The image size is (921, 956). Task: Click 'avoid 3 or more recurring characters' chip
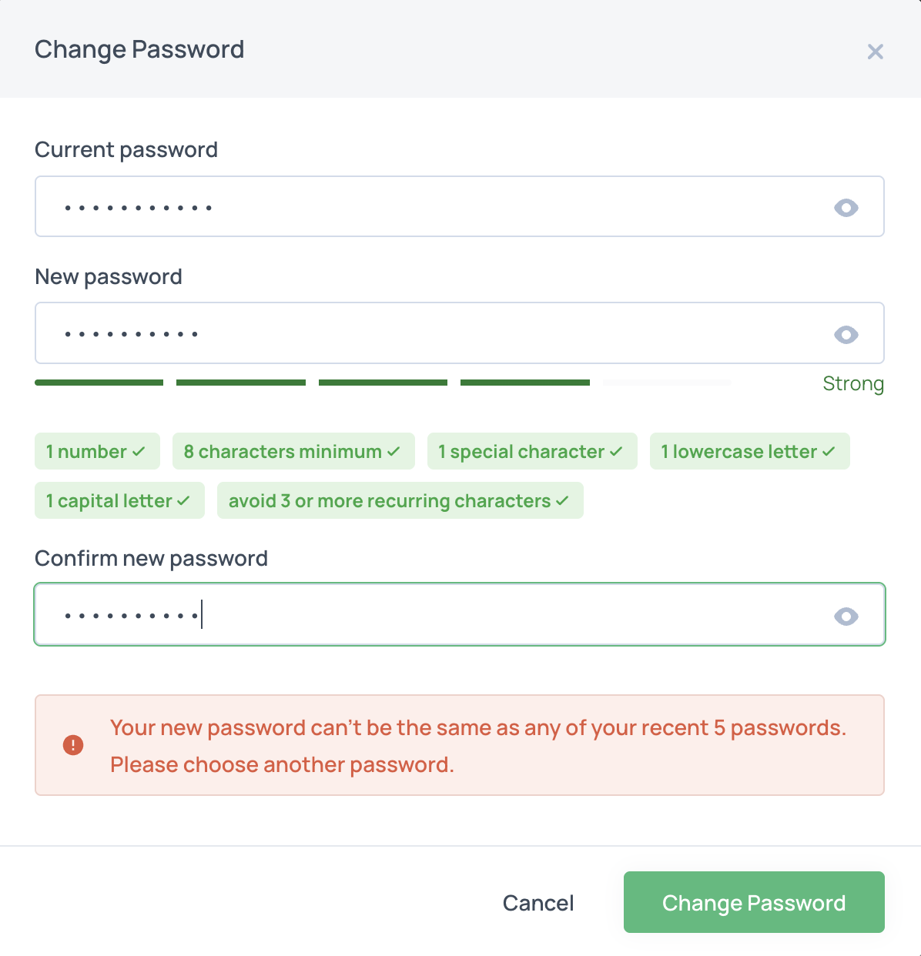(x=400, y=501)
